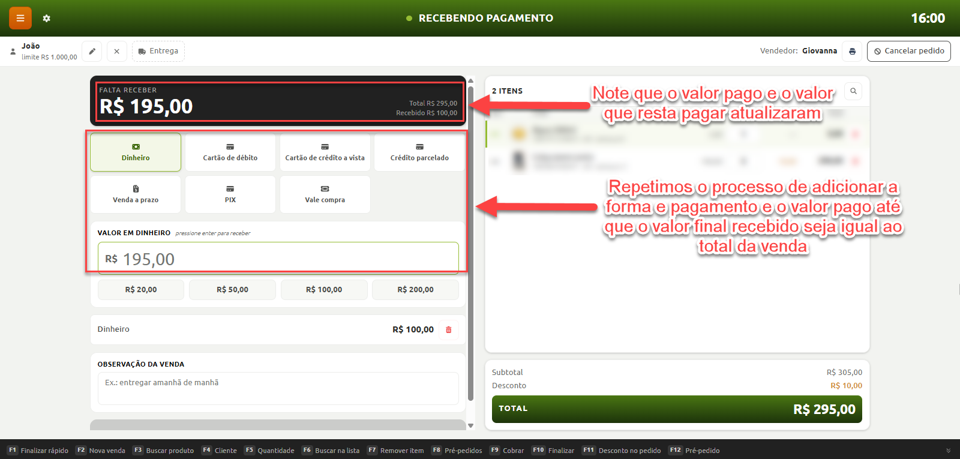This screenshot has height=459, width=960.
Task: Select PIX payment method
Action: pyautogui.click(x=230, y=194)
